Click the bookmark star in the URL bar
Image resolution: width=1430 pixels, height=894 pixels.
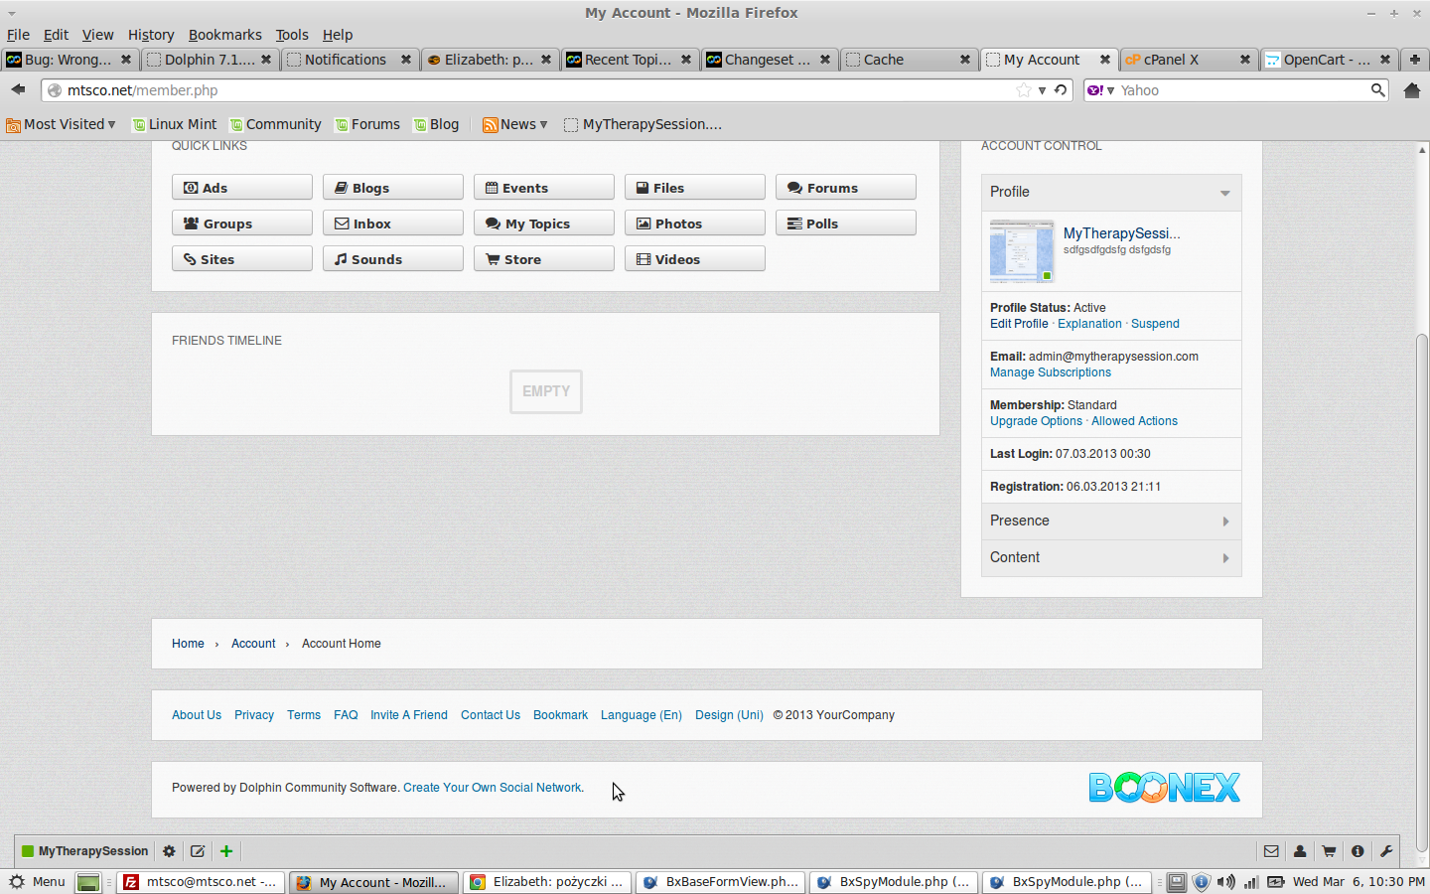click(1024, 90)
